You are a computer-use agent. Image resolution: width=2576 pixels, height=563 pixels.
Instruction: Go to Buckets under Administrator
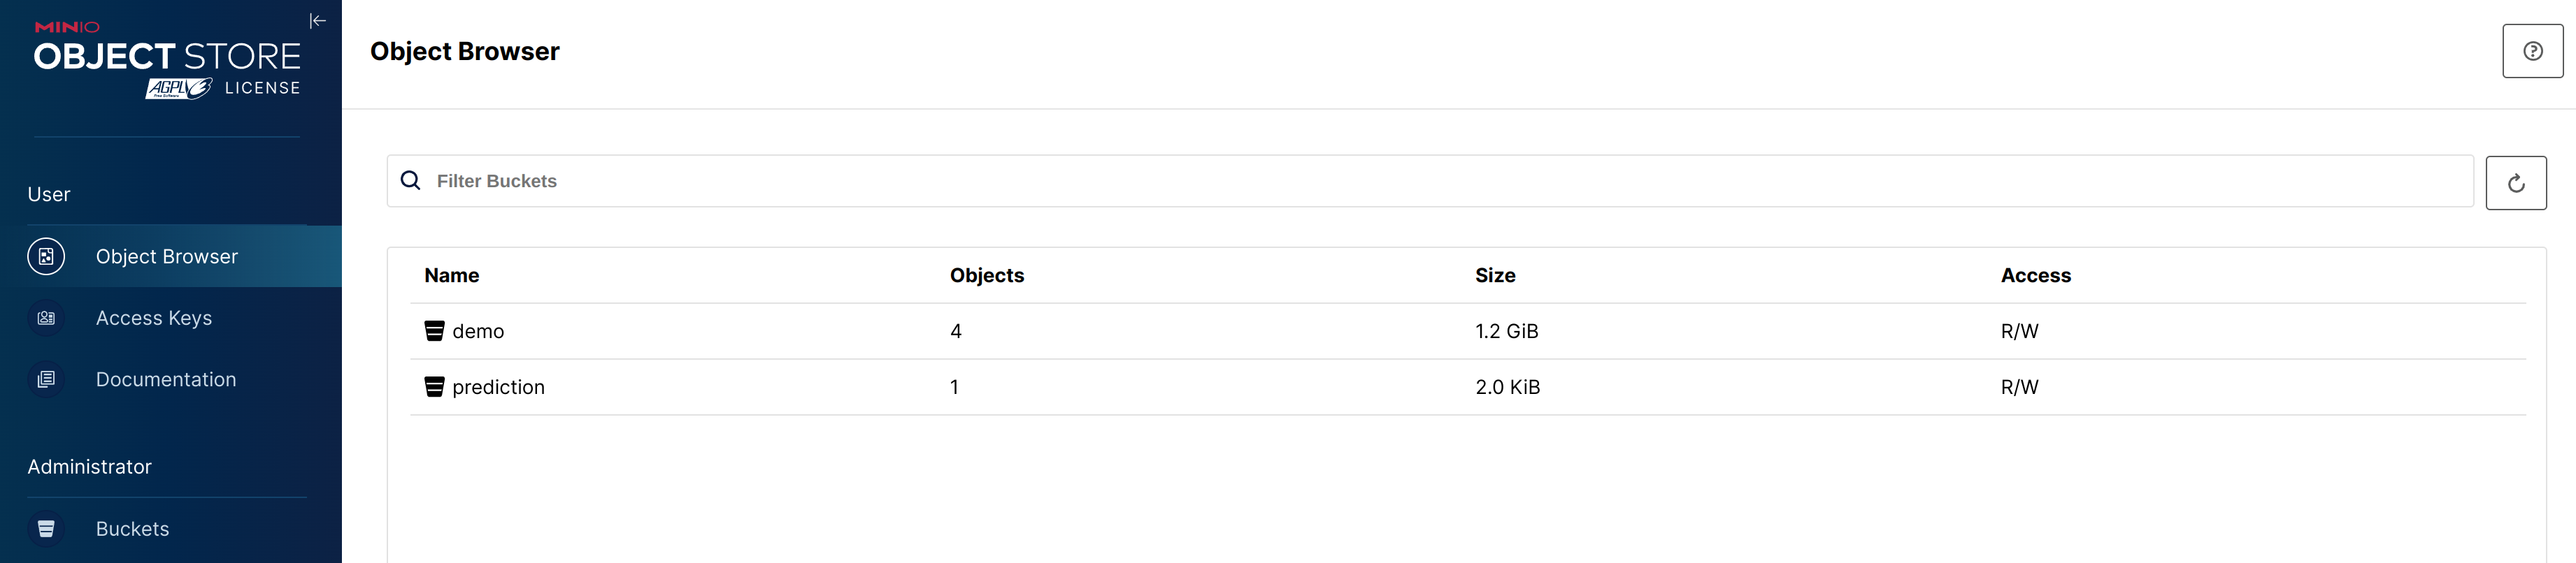[132, 529]
